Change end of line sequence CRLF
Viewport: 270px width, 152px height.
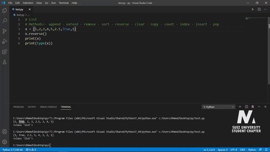point(243,149)
